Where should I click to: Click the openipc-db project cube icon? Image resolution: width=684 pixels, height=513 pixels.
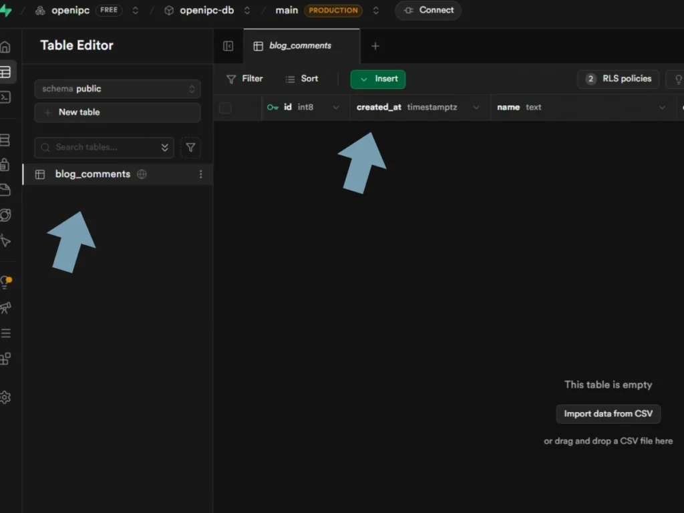tap(169, 11)
